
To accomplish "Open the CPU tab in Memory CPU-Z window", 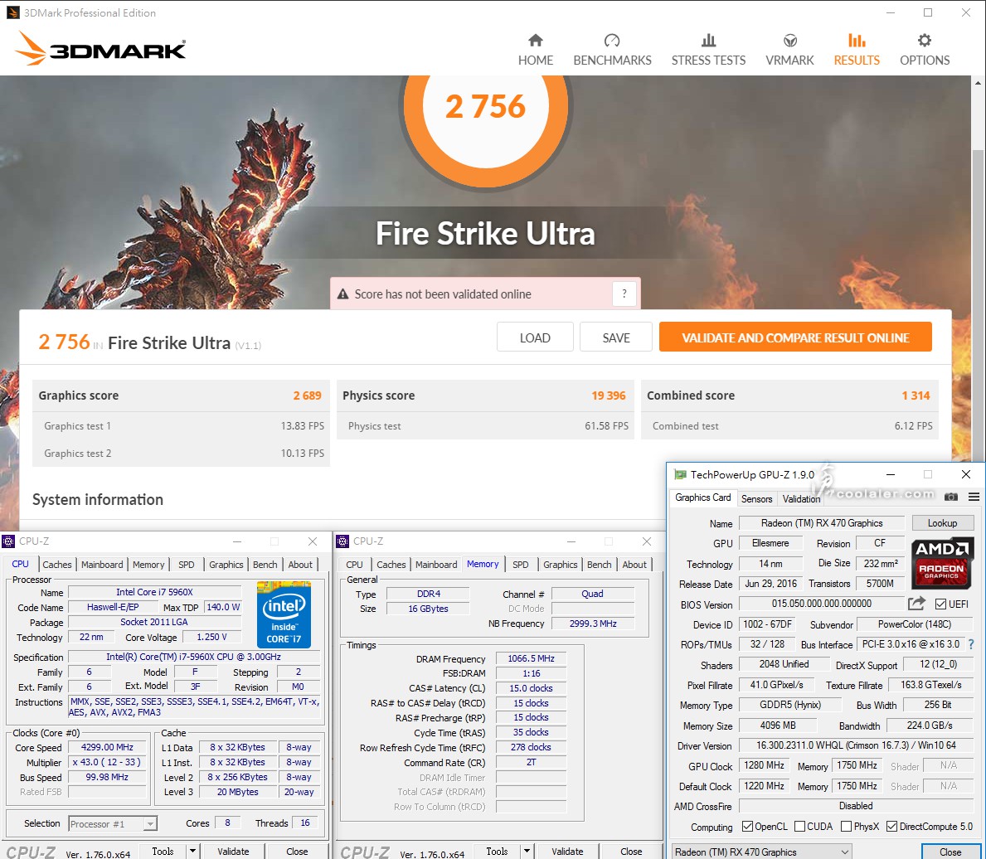I will coord(355,565).
